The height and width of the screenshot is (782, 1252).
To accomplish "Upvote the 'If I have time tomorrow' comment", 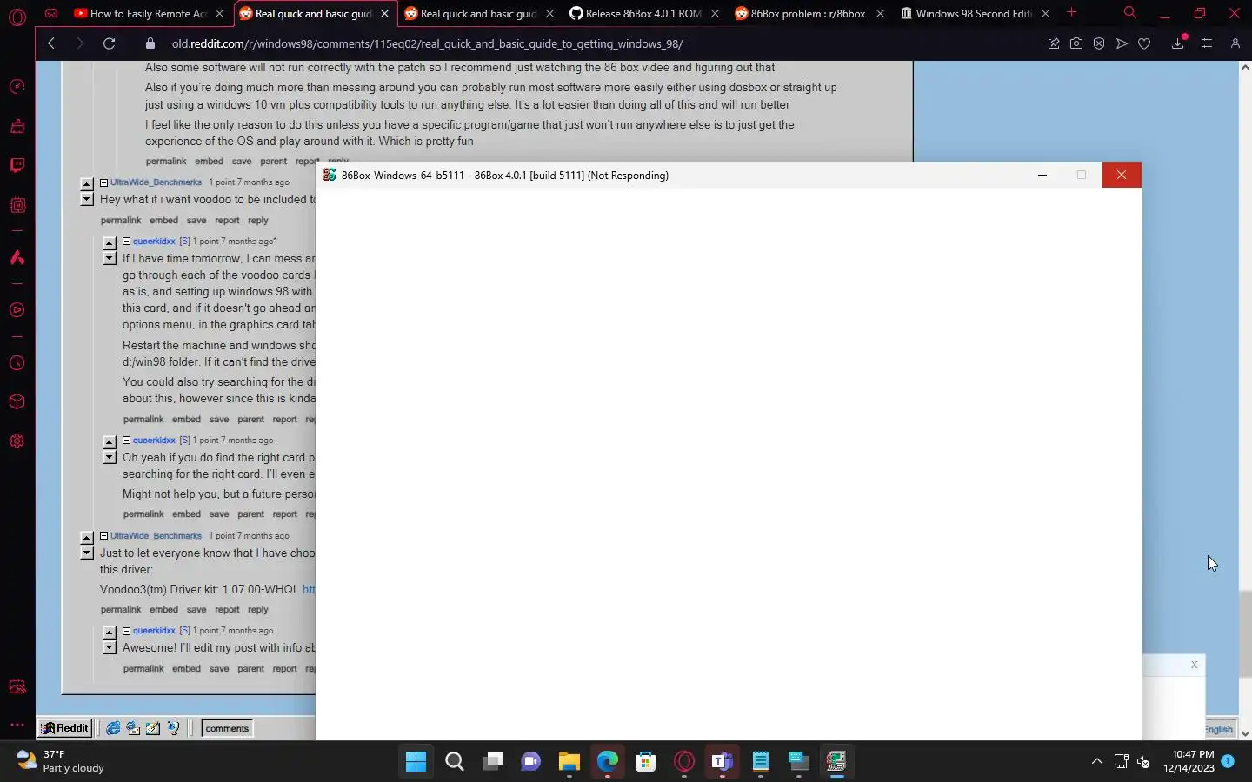I will pos(109,243).
